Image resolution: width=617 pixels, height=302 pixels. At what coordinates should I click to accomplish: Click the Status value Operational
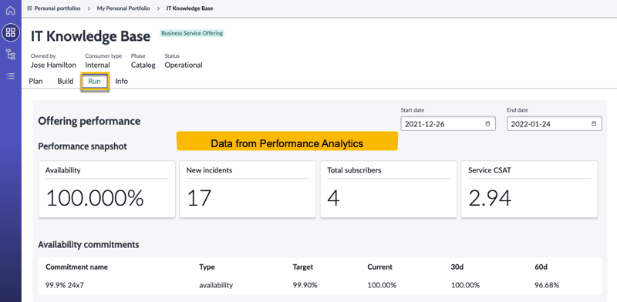coord(184,65)
